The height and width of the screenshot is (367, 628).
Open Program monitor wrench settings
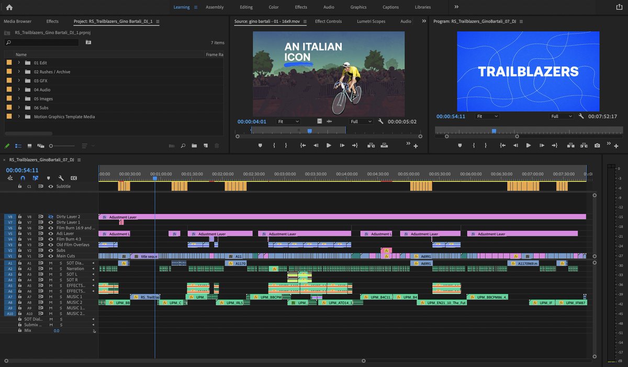point(581,116)
